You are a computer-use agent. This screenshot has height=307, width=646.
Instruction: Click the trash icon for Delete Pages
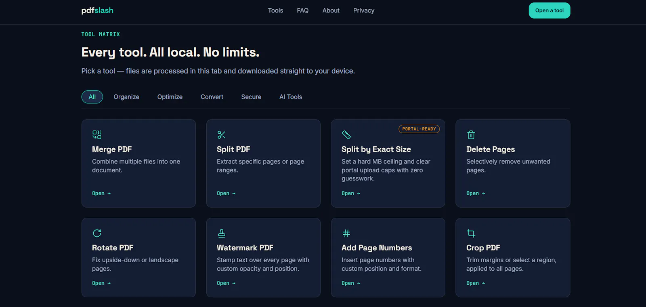coord(471,135)
